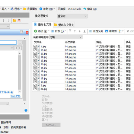134x134 pixels.
Task: Click the 撤销 (U) undo button
Action: click(90, 9)
